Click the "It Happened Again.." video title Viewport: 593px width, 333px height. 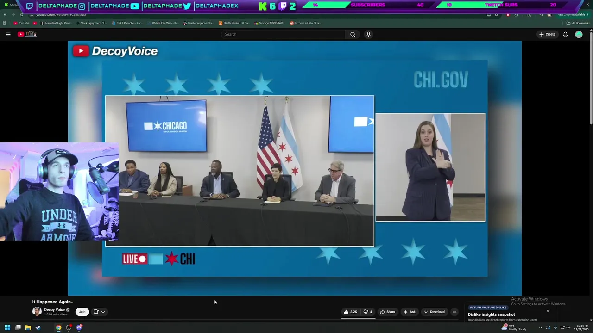53,302
